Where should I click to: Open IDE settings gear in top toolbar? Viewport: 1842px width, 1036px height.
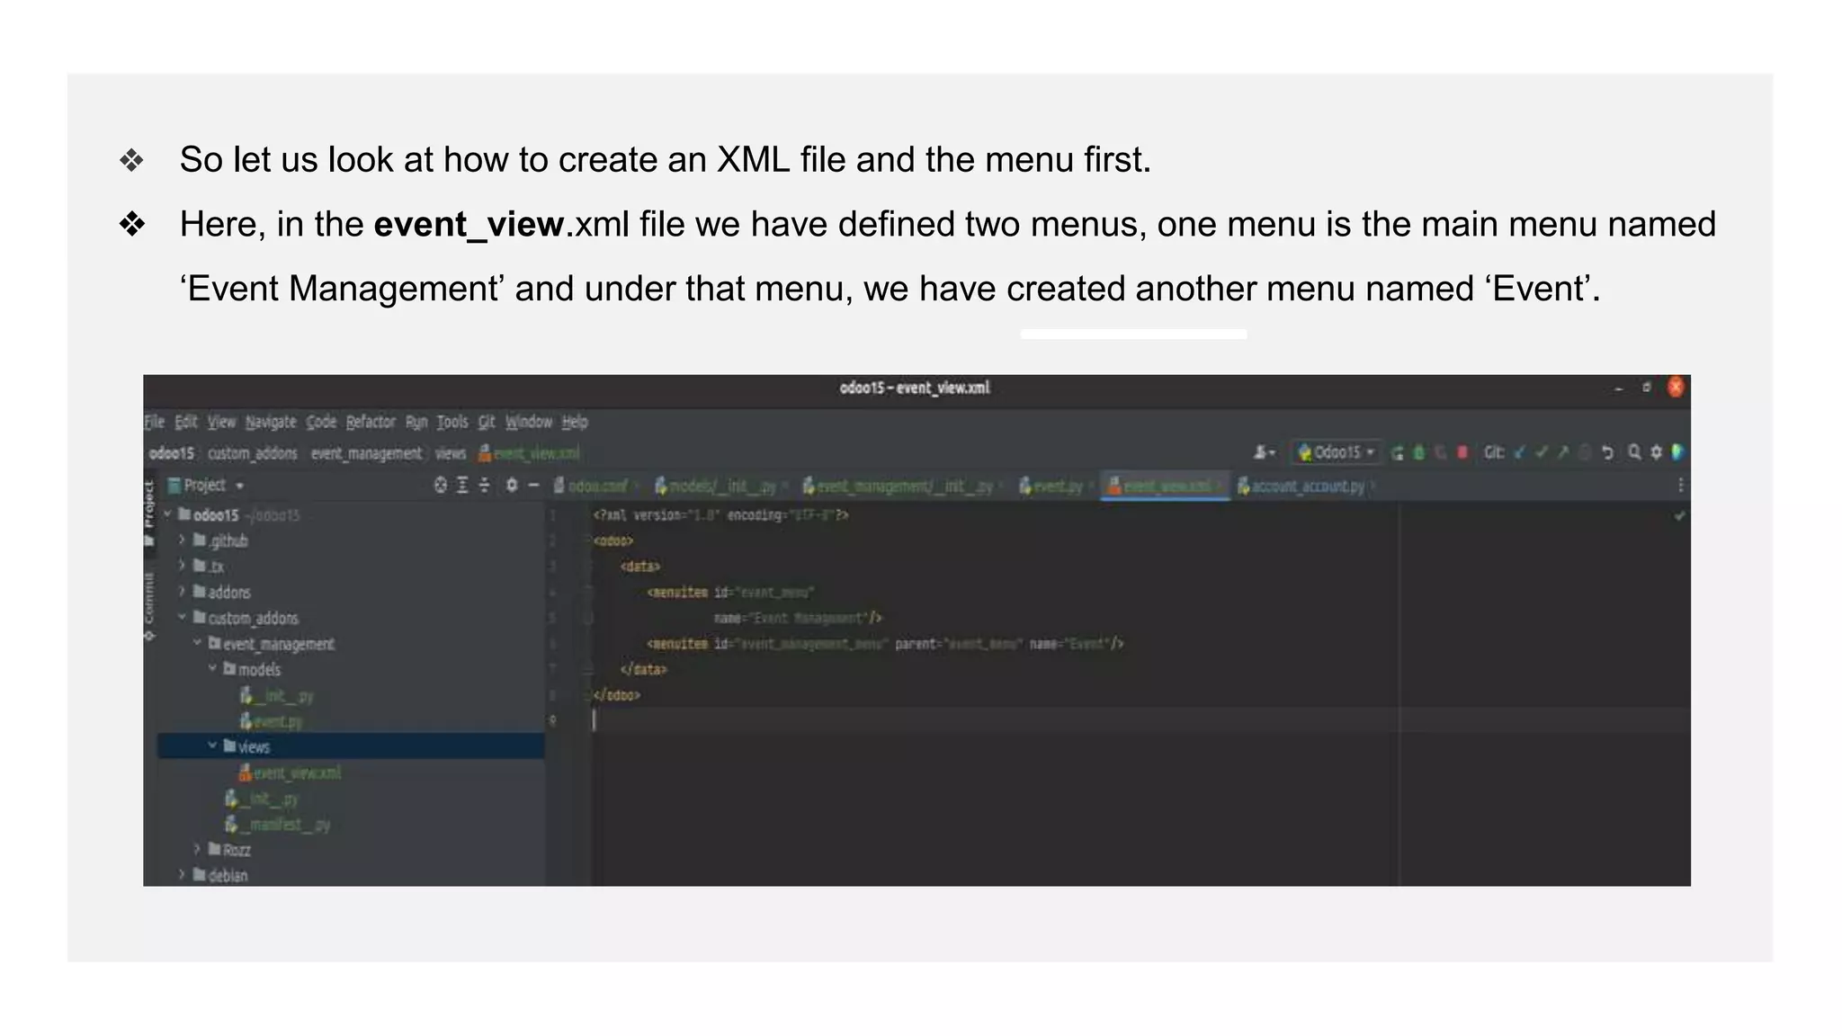click(x=1656, y=452)
